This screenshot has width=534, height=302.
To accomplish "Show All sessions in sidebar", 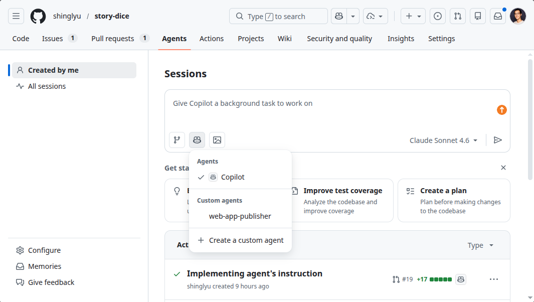I will click(x=74, y=86).
